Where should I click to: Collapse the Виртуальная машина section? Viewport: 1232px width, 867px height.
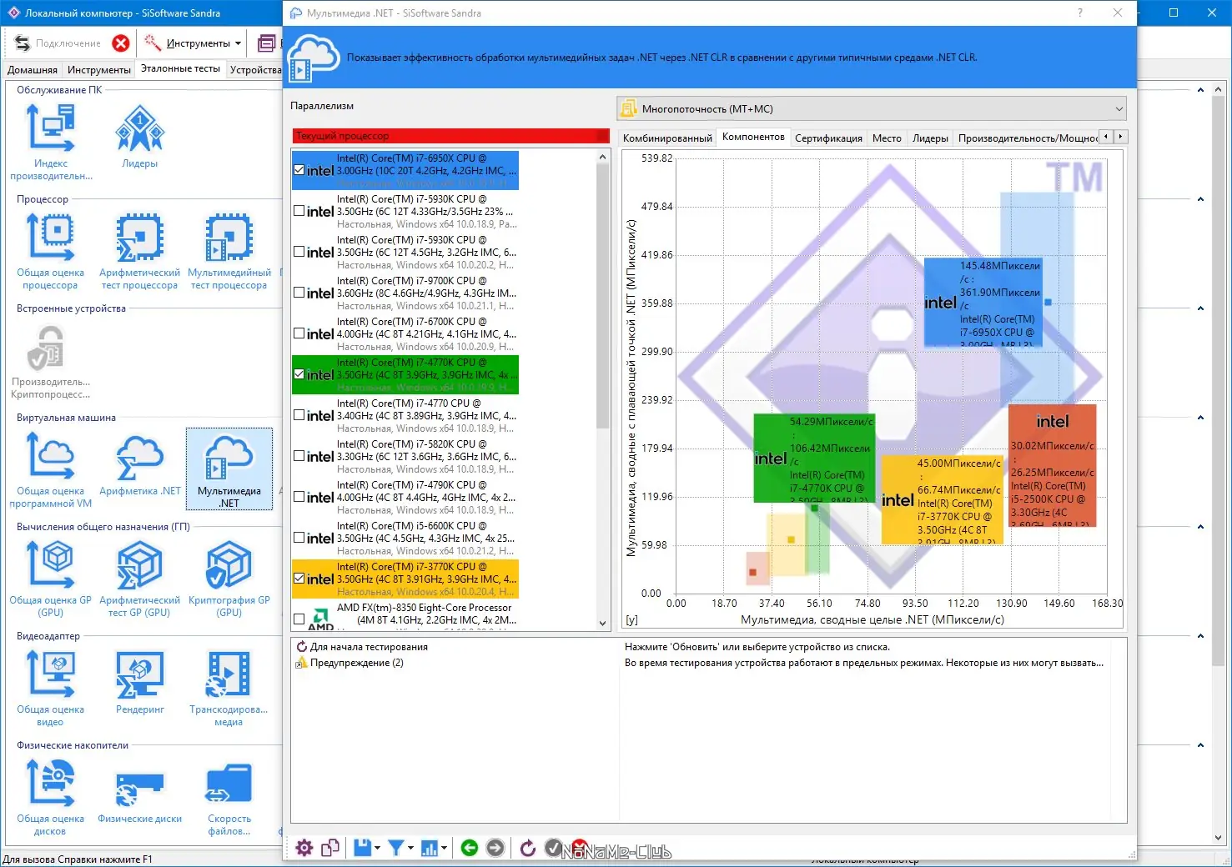click(x=1200, y=418)
